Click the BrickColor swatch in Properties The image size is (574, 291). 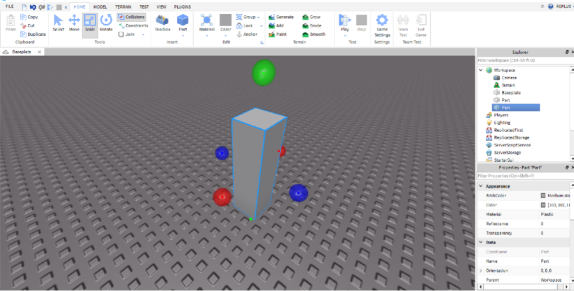point(543,196)
